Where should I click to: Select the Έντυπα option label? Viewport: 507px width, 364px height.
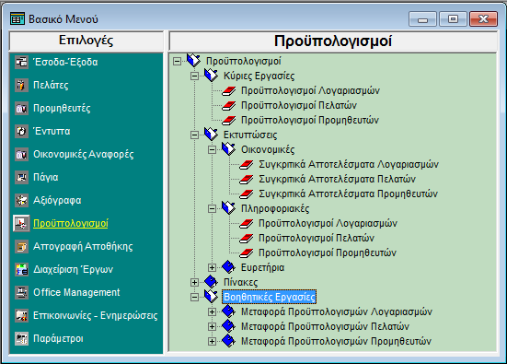52,131
